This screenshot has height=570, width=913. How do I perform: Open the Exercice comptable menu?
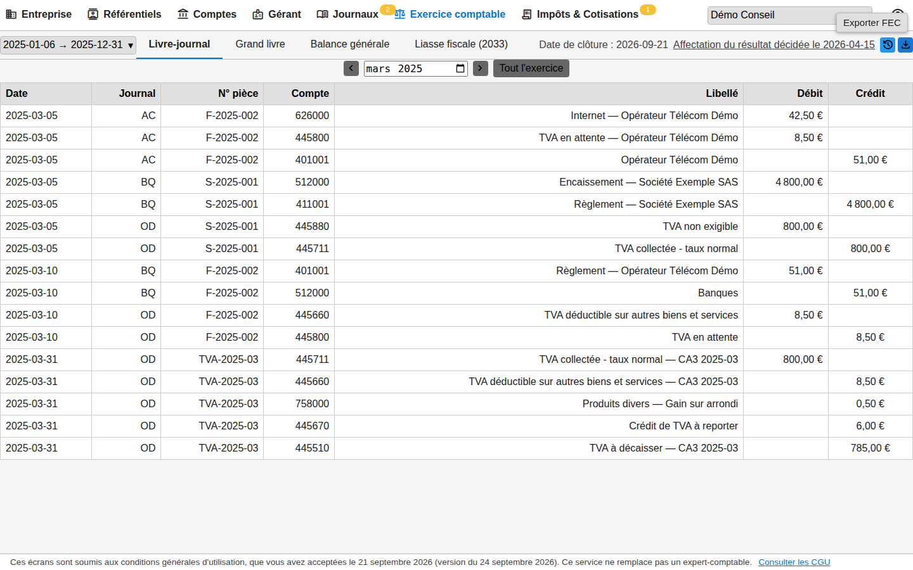[450, 14]
